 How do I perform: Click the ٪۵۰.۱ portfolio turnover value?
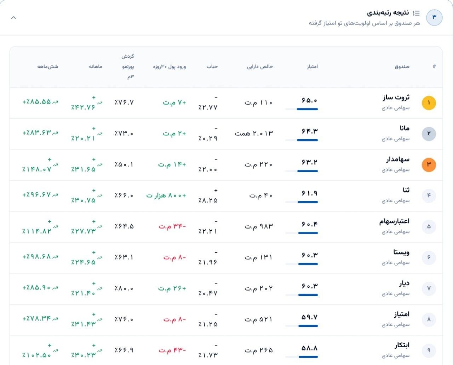click(x=124, y=164)
